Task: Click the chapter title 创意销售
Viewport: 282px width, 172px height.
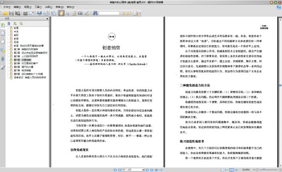Action: (111, 47)
